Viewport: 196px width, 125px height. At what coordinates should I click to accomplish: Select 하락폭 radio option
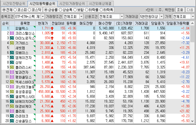pos(101,10)
